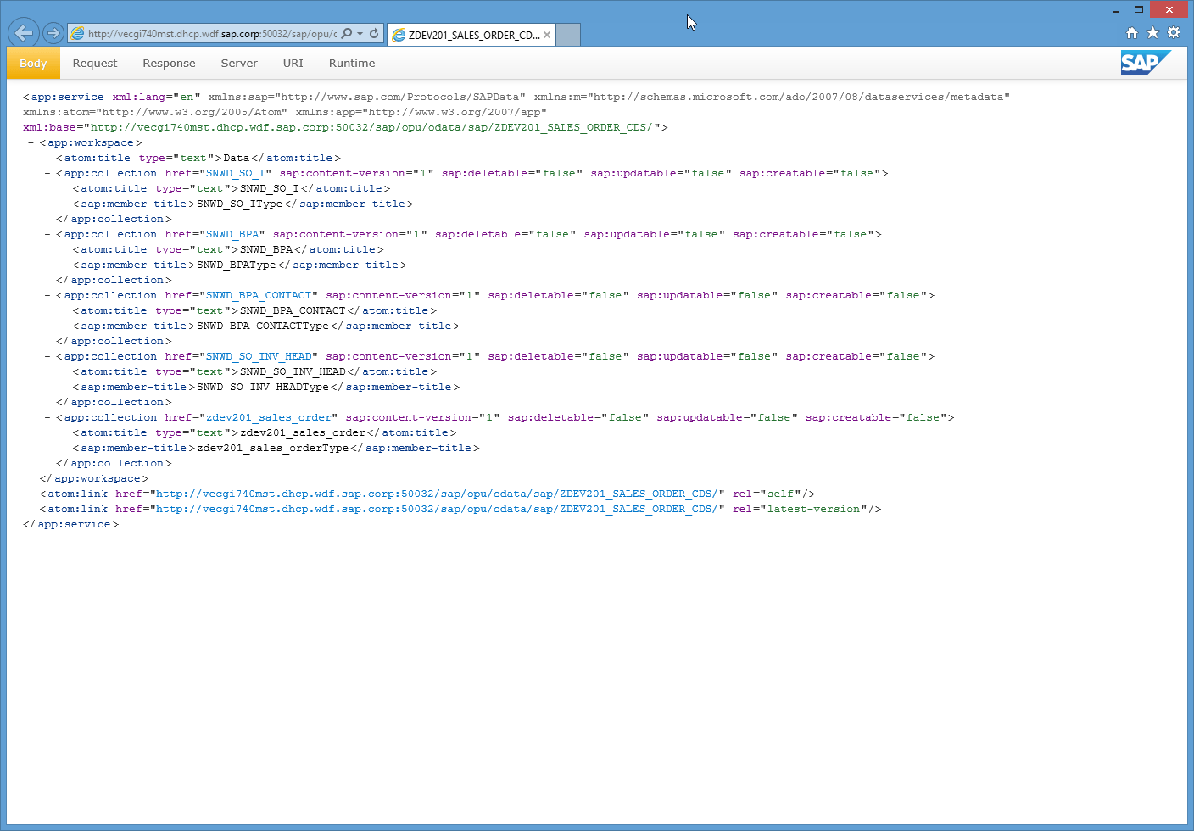This screenshot has width=1194, height=831.
Task: Go back with the browser Back arrow
Action: coord(24,33)
